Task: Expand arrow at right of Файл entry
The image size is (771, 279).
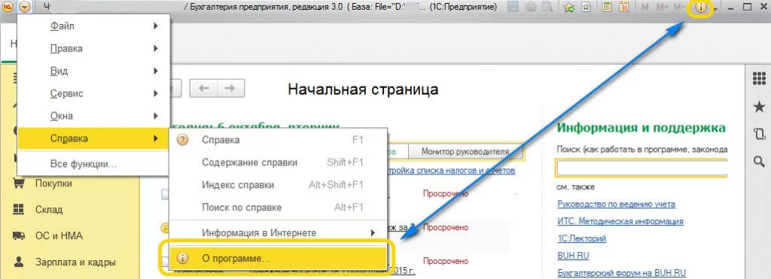Action: pos(156,26)
